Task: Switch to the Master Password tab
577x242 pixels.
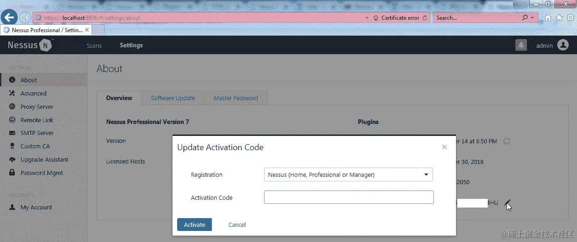Action: coord(236,98)
